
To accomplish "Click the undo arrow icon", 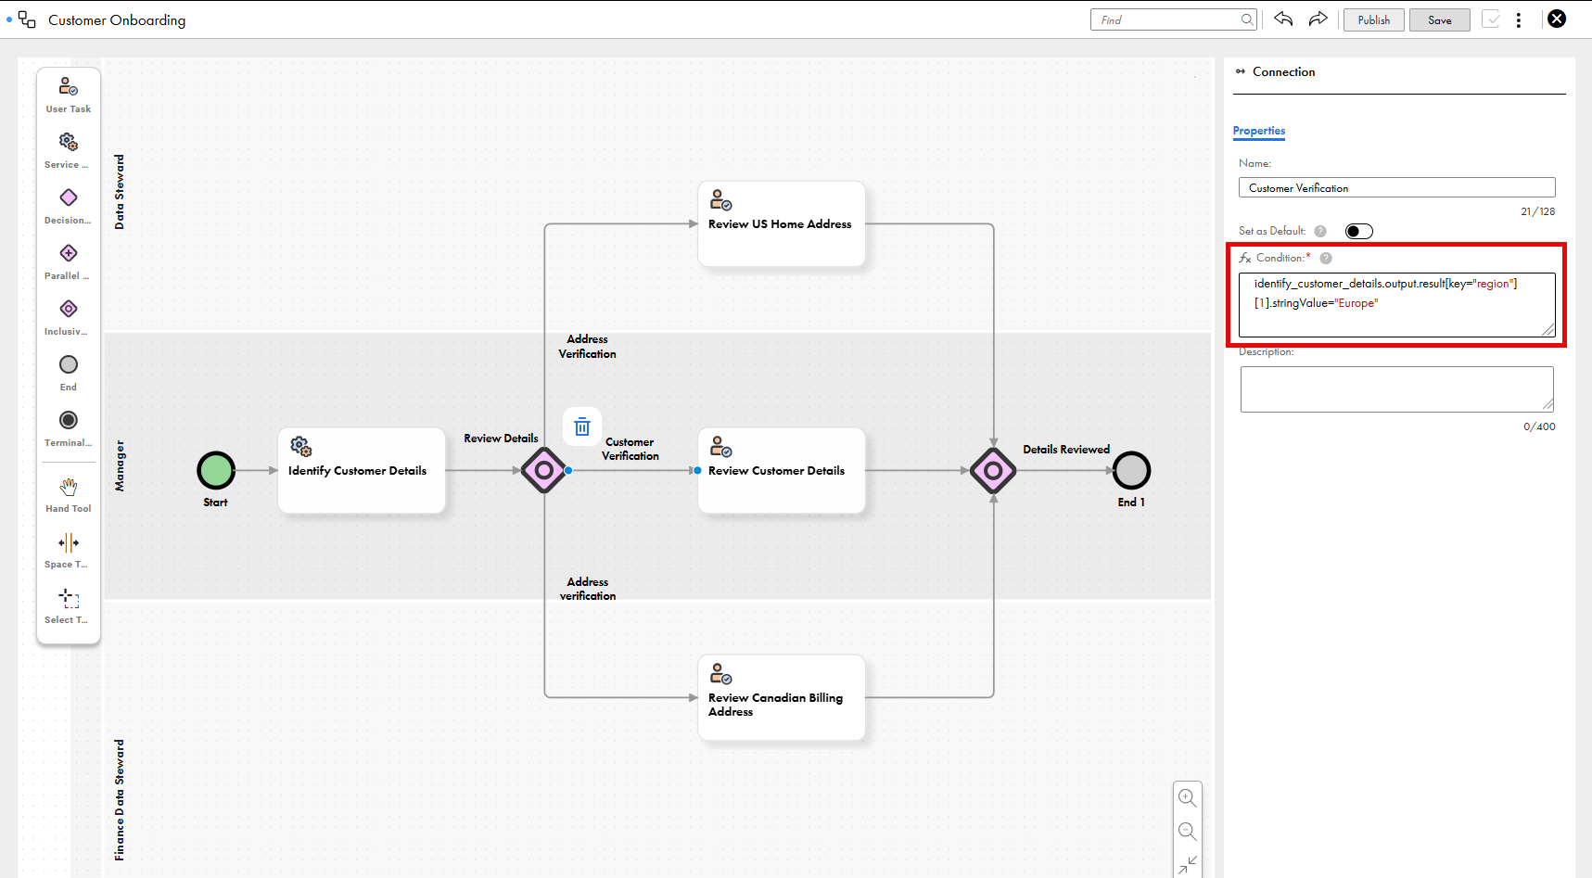I will pos(1283,19).
